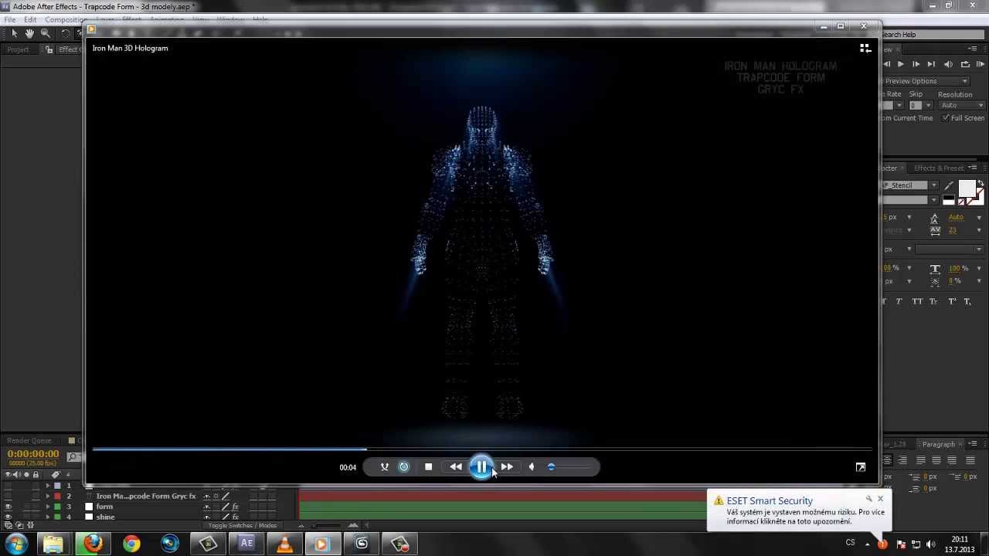Select the shine layer name
Screen dimensions: 989x556
pos(106,517)
